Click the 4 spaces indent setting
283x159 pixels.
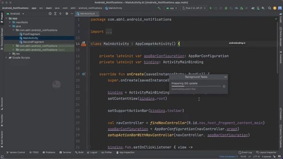[x=266, y=157]
